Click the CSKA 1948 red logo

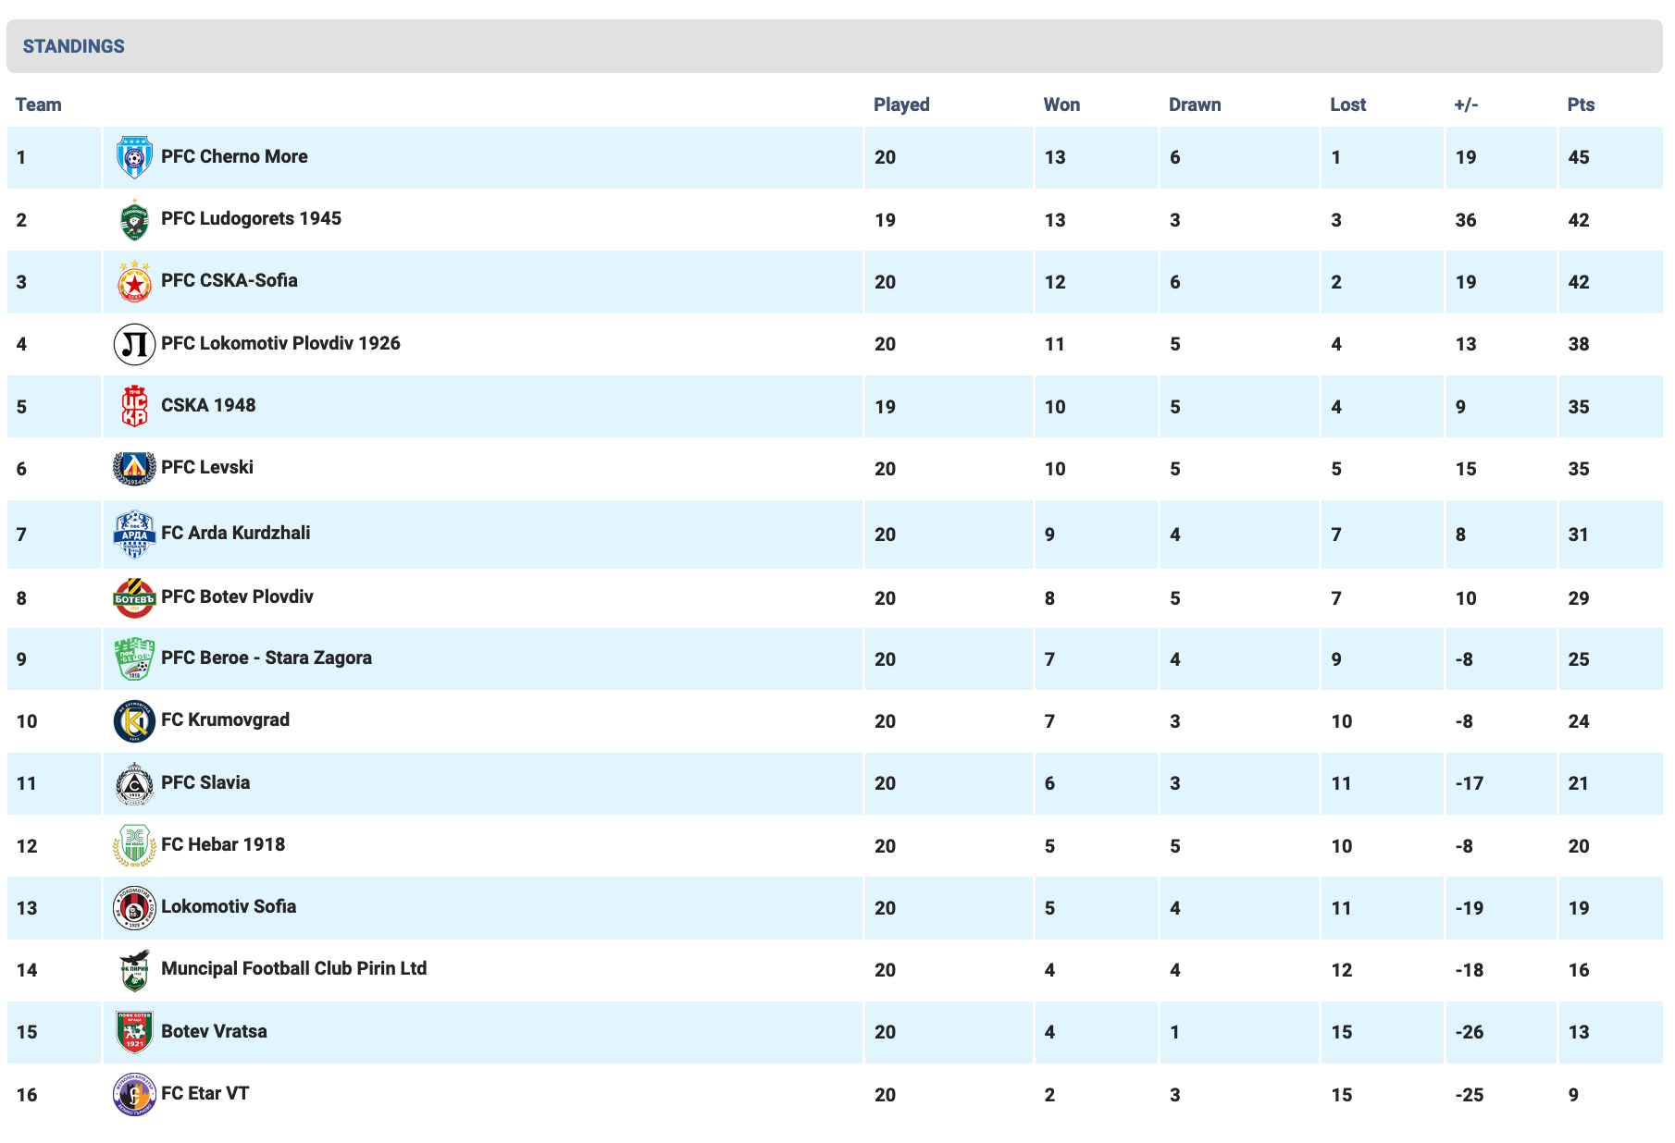134,406
